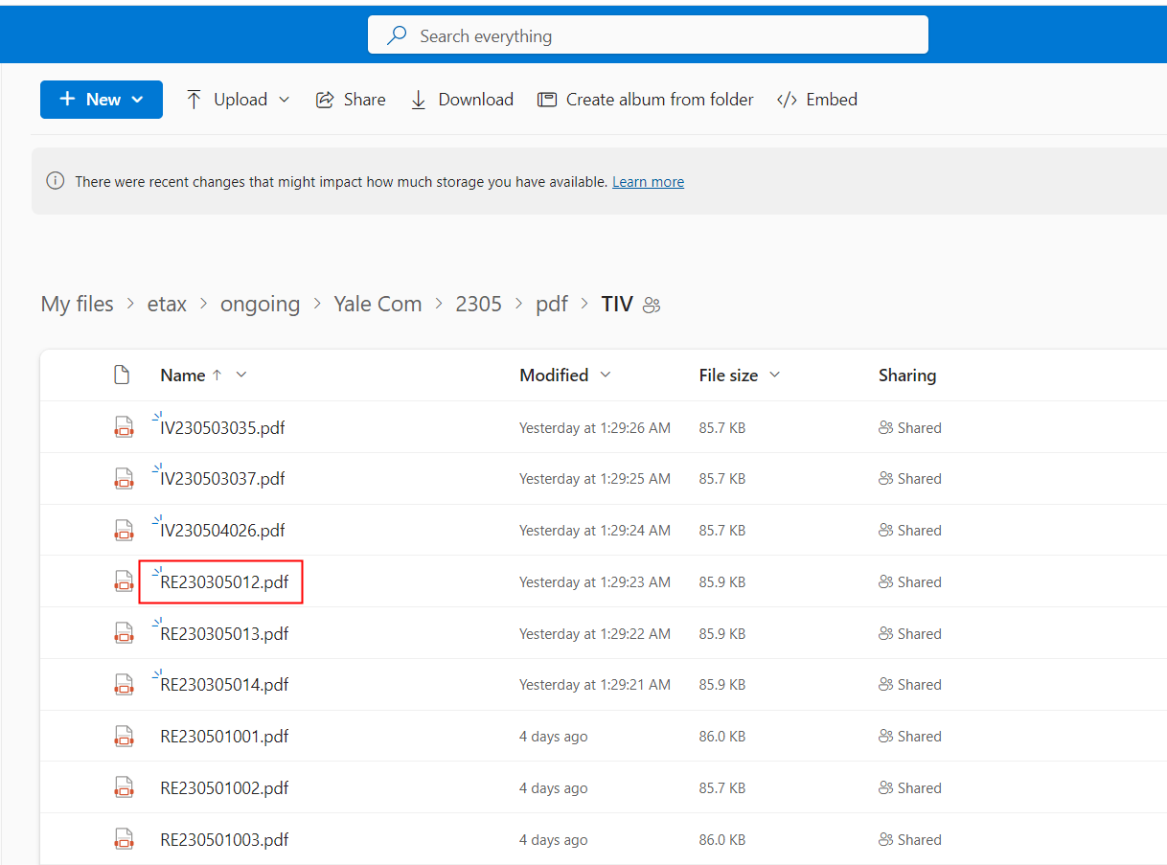Navigate to pdf breadcrumb folder
Image resolution: width=1167 pixels, height=865 pixels.
[551, 304]
